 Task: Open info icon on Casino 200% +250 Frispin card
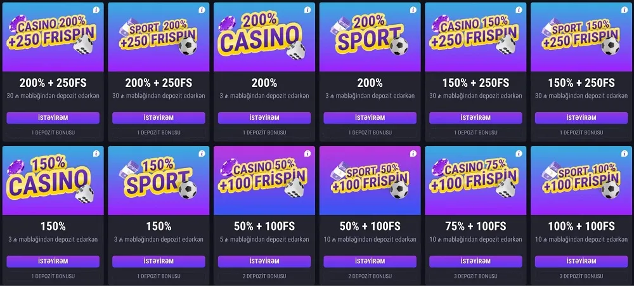[x=96, y=10]
